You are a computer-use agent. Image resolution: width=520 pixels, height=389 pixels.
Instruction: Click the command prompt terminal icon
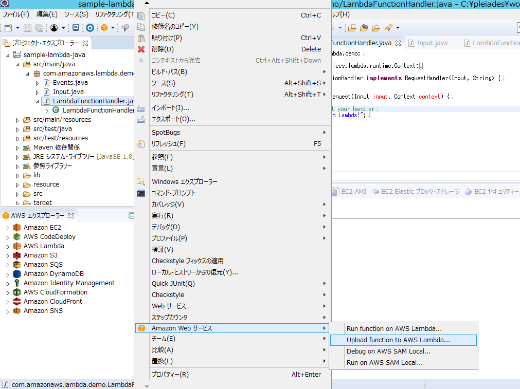(x=141, y=193)
